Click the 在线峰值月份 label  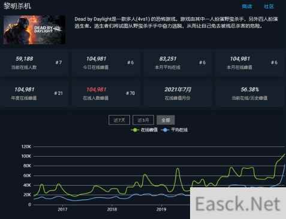click(x=177, y=98)
